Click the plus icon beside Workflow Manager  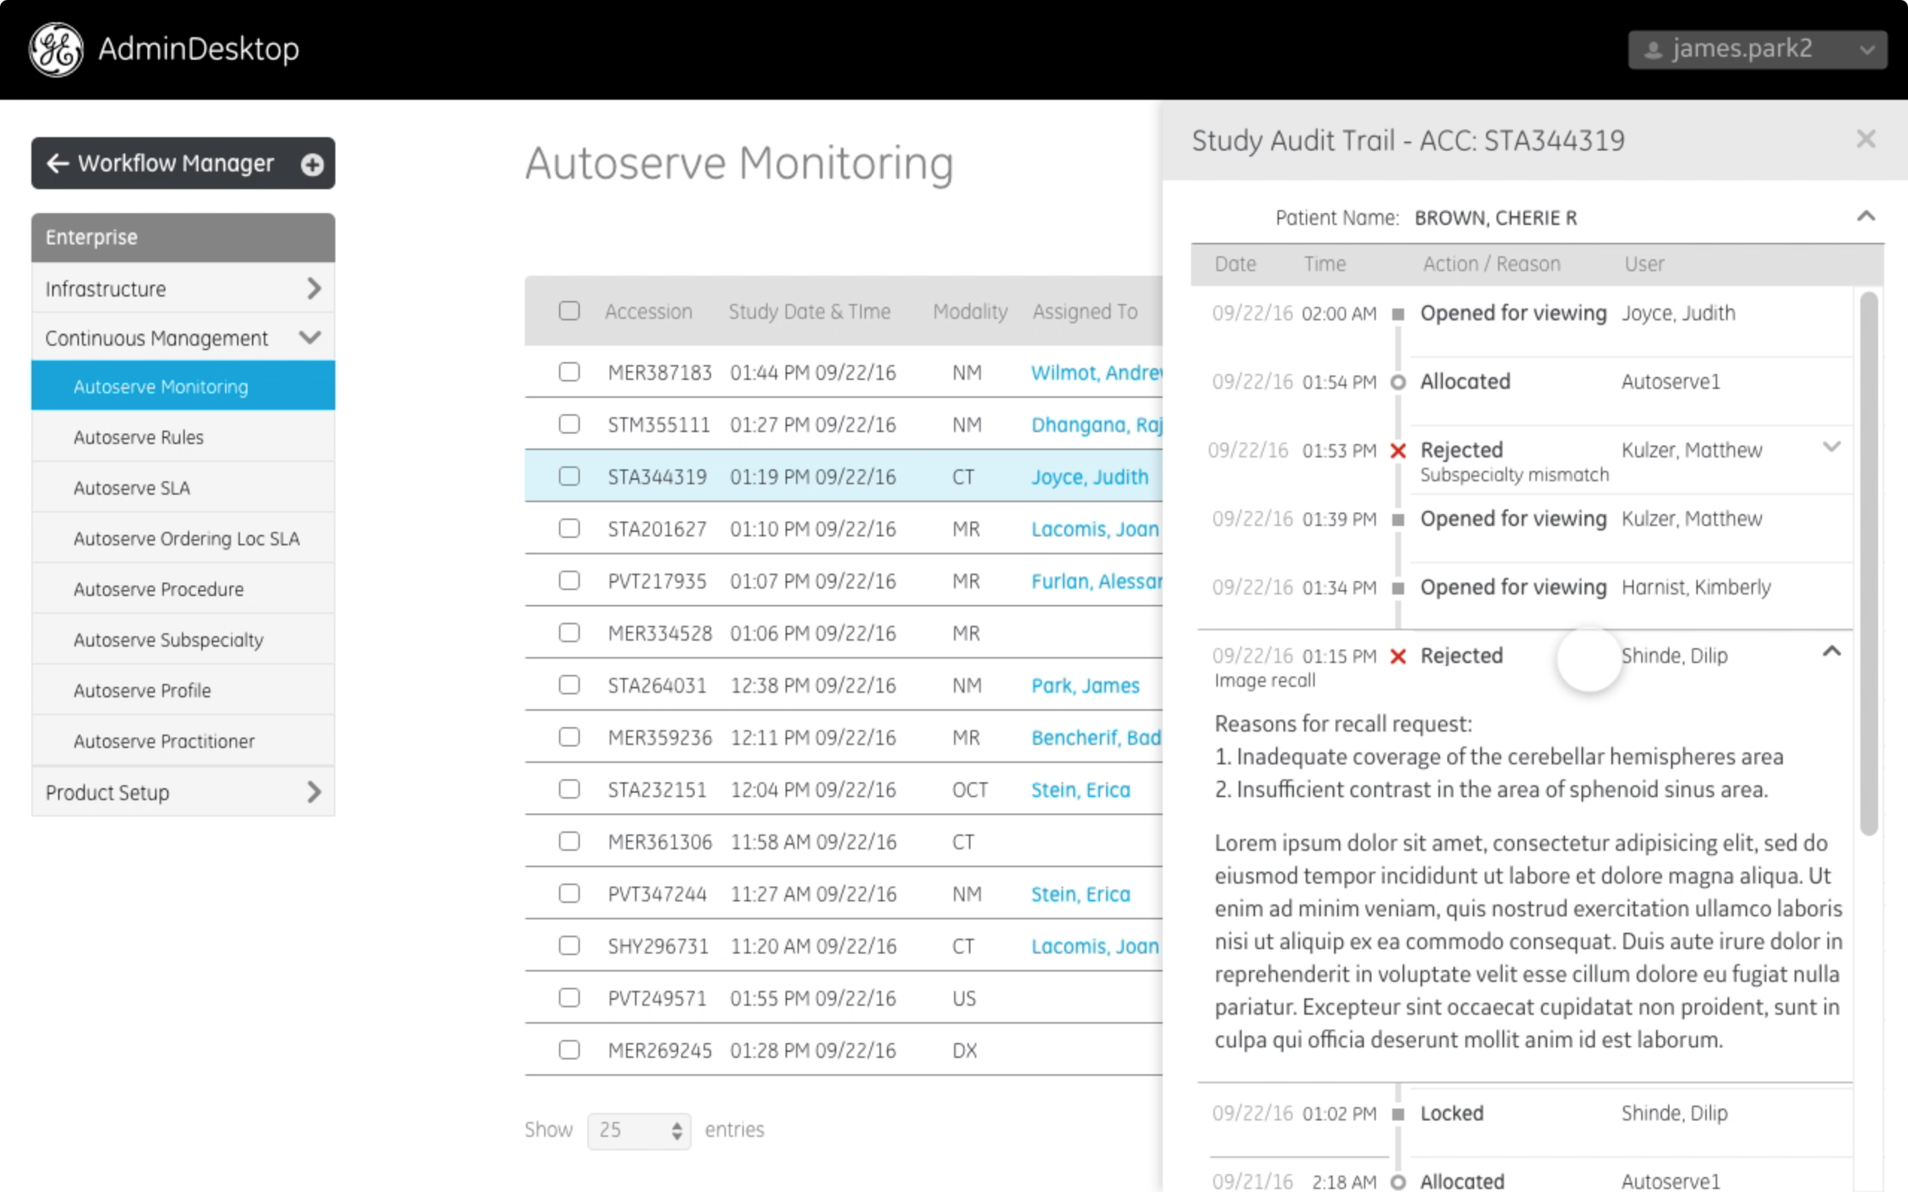point(312,164)
